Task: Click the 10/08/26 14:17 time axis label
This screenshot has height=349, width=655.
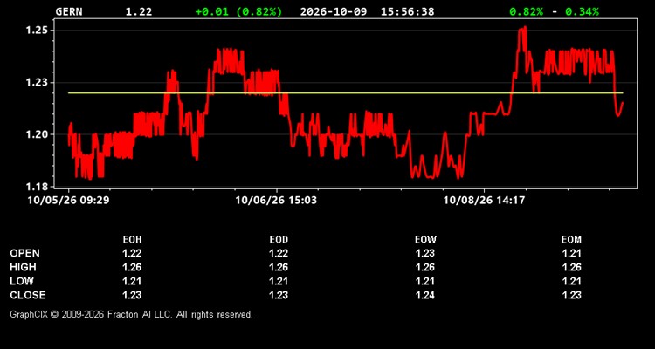Action: click(484, 201)
